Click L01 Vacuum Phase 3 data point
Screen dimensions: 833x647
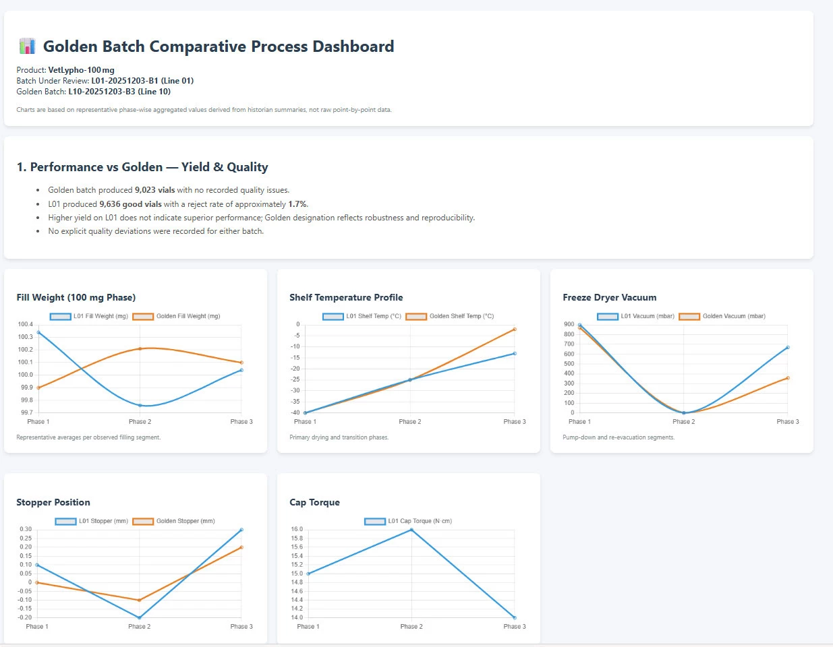[x=788, y=348]
